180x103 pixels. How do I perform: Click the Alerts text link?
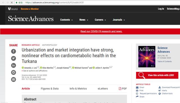point(165,91)
